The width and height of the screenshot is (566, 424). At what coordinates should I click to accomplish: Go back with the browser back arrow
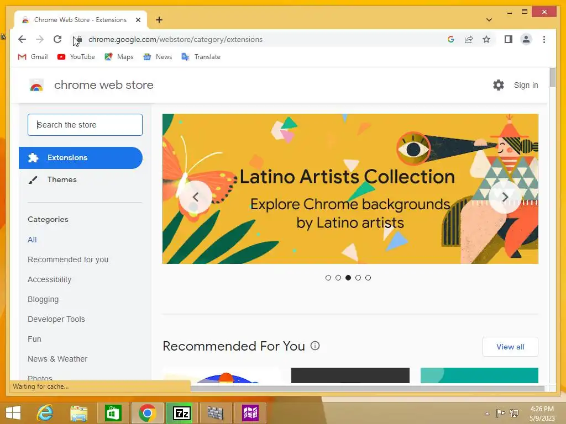click(x=22, y=39)
